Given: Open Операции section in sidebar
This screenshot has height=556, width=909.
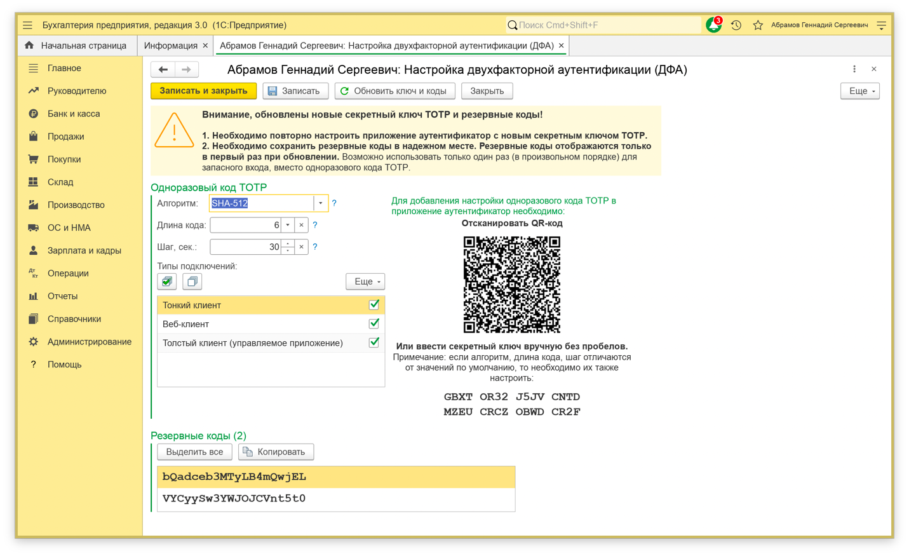Looking at the screenshot, I should 68,273.
